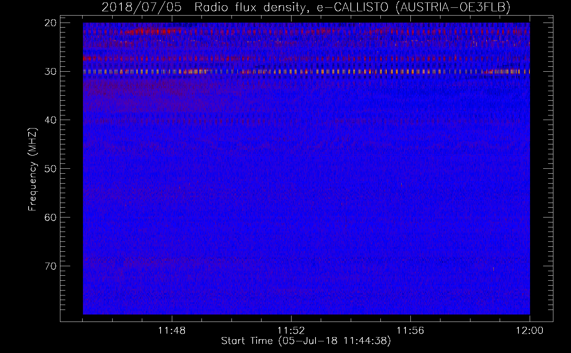Click the 30 frequency tick label

tap(50, 71)
